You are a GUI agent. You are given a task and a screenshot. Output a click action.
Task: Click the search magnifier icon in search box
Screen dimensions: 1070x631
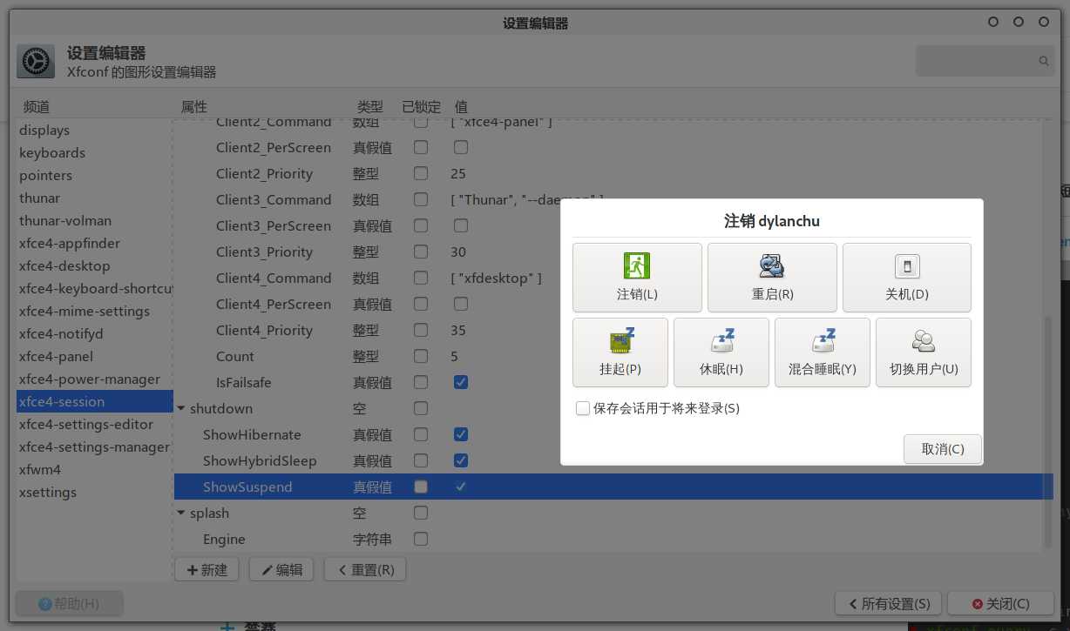pos(1043,61)
